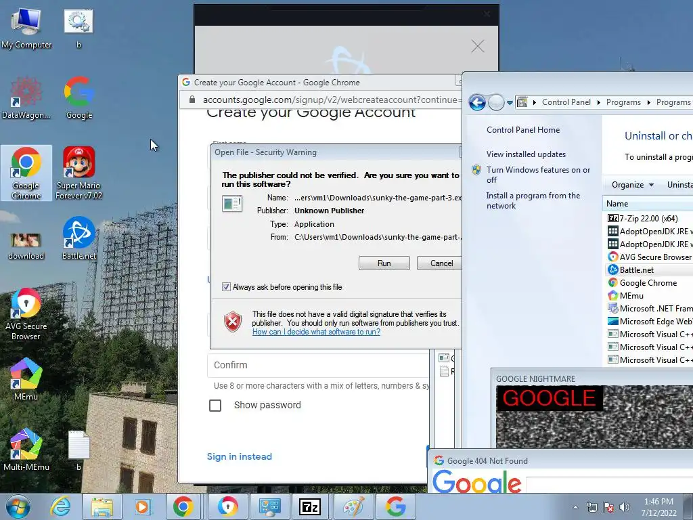Open the Windows Start menu

18,506
